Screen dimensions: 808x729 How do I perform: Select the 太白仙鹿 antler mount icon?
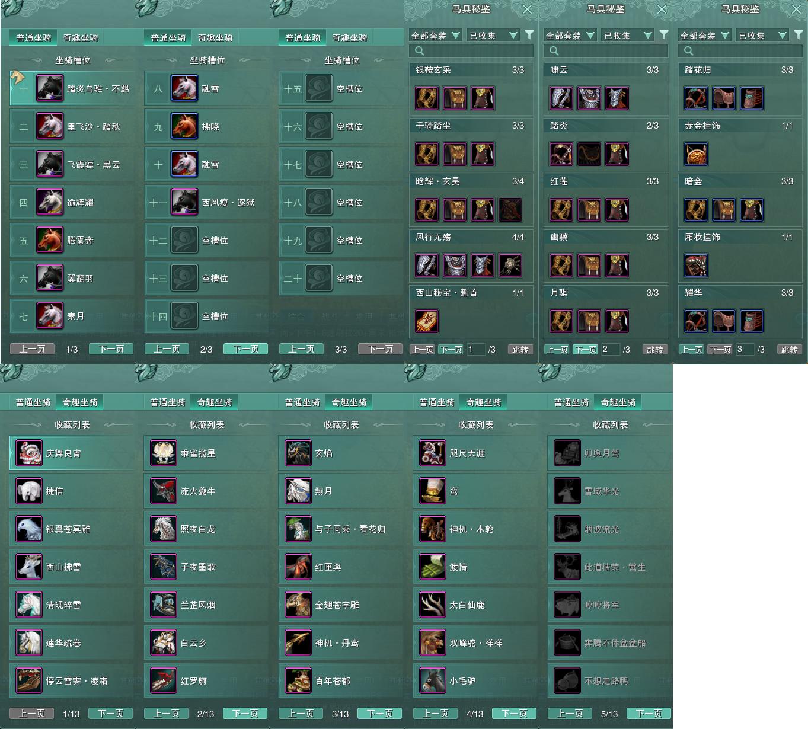coord(432,605)
